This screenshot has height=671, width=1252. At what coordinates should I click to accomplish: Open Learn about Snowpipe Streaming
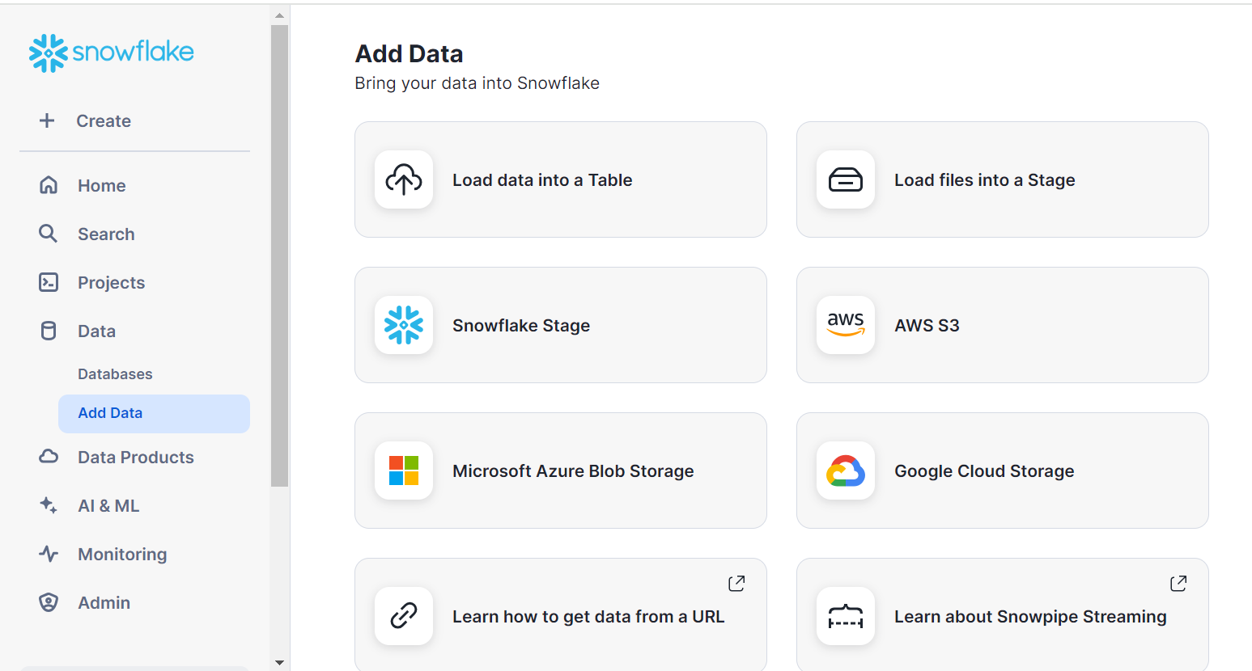click(x=1003, y=614)
